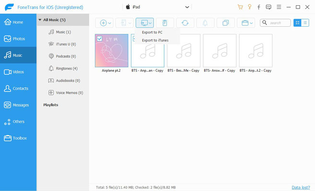Click the Export to PC monitor icon
Image resolution: width=315 pixels, height=191 pixels.
tap(144, 23)
